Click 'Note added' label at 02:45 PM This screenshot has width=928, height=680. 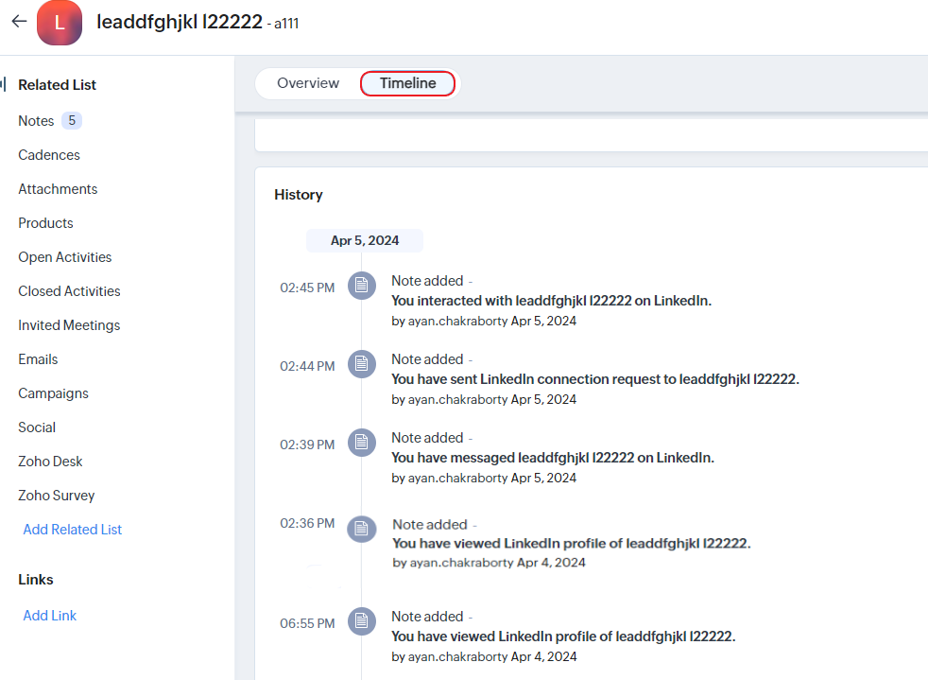[427, 281]
